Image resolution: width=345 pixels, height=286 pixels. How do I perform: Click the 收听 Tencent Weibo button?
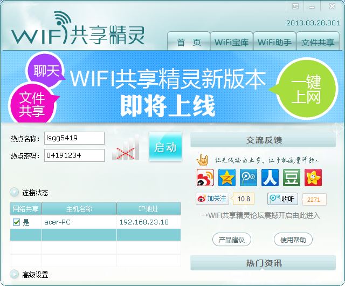click(282, 199)
